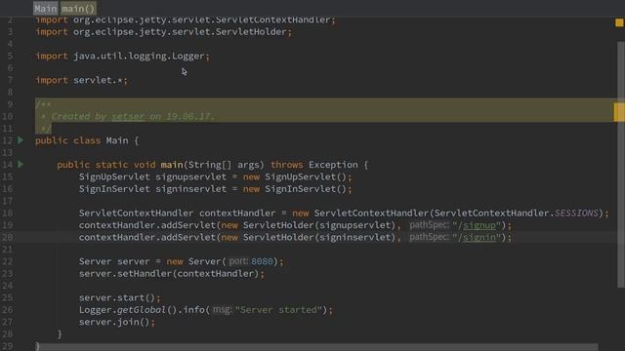Run the main method from the gutter icon
Screen dimensions: 625x351
tap(21, 164)
